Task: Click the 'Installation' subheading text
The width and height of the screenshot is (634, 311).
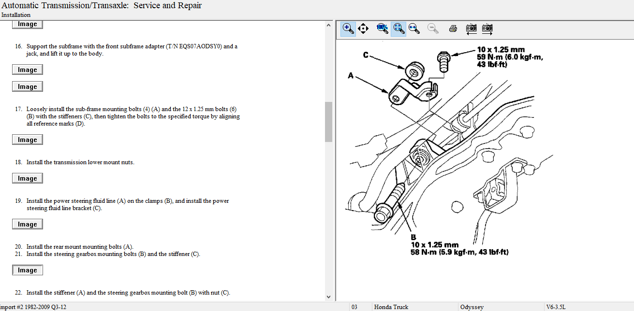Action: point(16,15)
